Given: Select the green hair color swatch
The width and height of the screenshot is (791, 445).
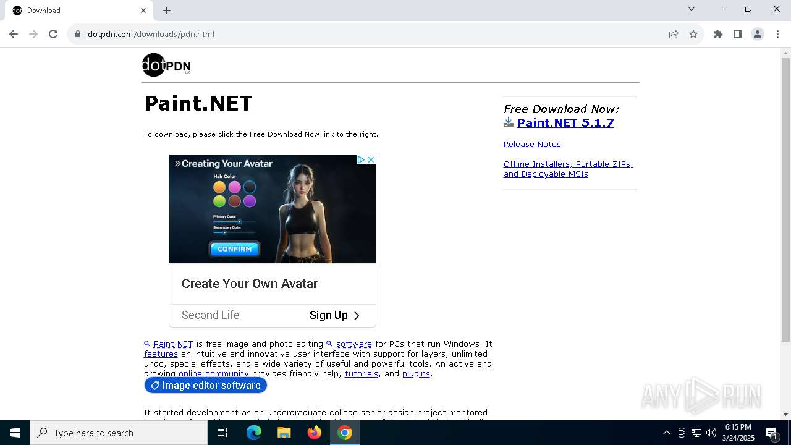Looking at the screenshot, I should 219,201.
